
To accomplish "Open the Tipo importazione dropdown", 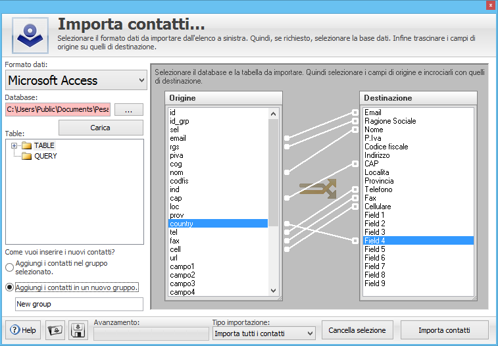I will click(x=264, y=334).
